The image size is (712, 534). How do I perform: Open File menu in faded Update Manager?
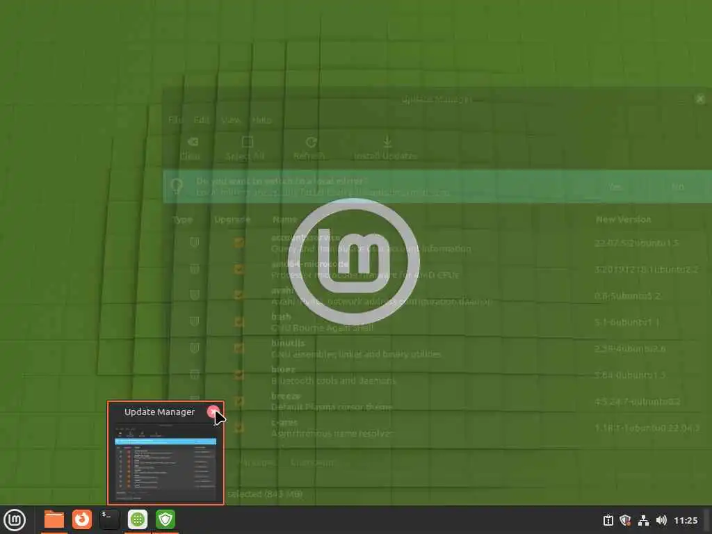pos(175,120)
